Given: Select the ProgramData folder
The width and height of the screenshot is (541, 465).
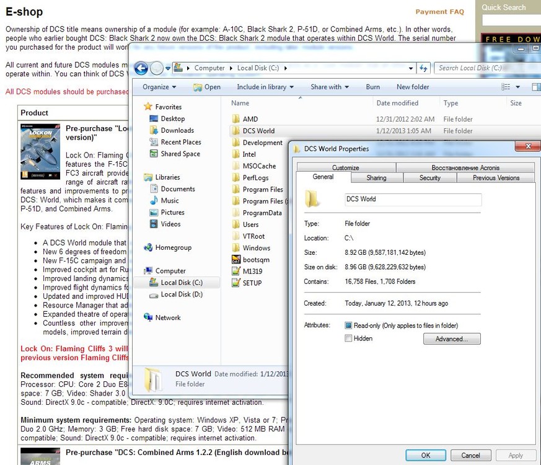Looking at the screenshot, I should [257, 213].
